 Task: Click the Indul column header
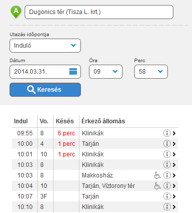pos(21,121)
